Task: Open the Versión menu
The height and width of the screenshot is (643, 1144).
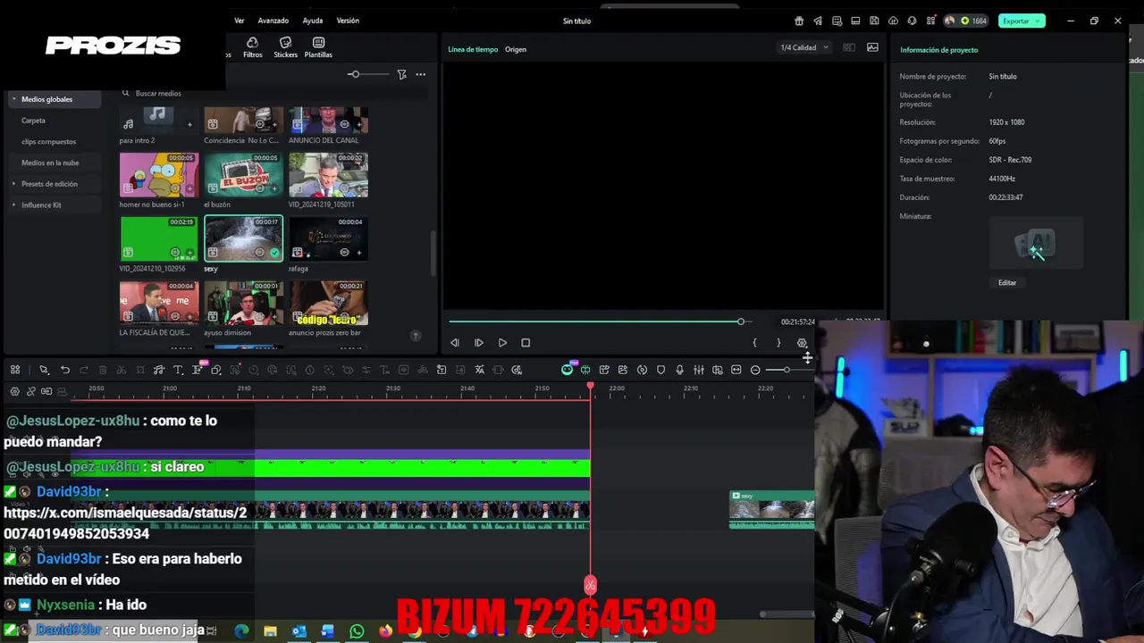Action: [x=348, y=21]
